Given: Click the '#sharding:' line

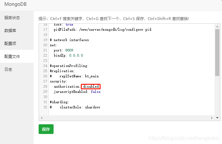Looking at the screenshot, I should tap(59, 102).
